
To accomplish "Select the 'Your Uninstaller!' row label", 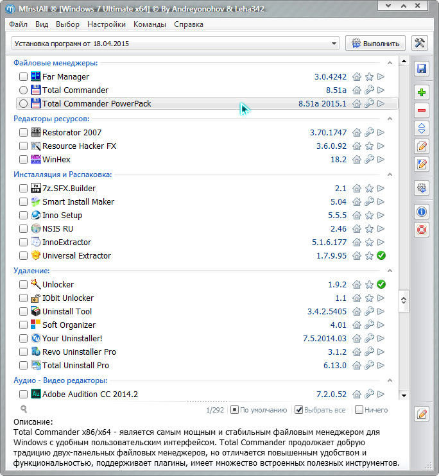I will coord(72,338).
